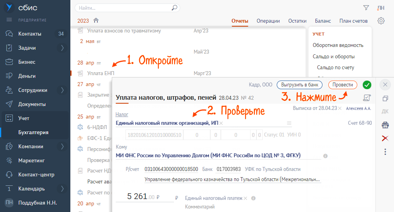Print the document using printer icon

click(x=385, y=125)
